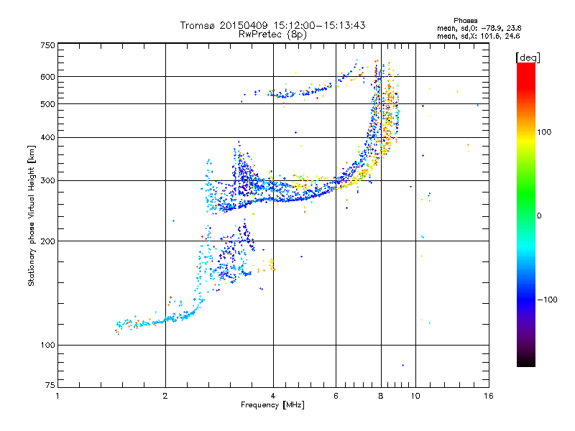The height and width of the screenshot is (431, 575).
Task: Click the '600' y-axis tick label
Action: click(47, 77)
